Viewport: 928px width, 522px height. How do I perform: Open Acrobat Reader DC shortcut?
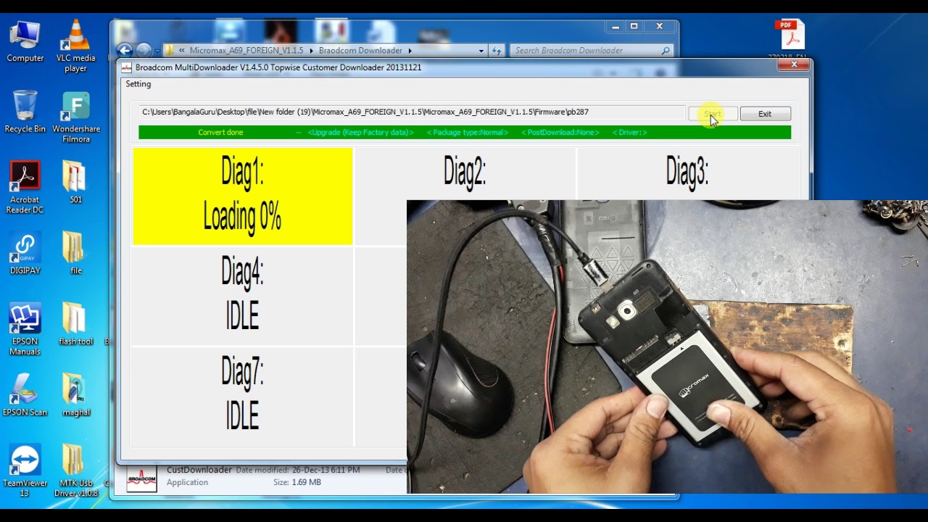pos(25,187)
